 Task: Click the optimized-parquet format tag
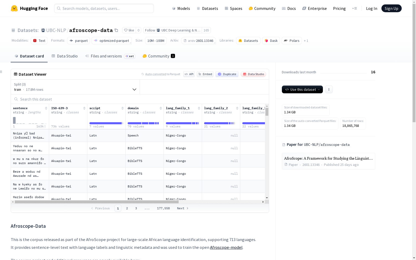pyautogui.click(x=112, y=41)
